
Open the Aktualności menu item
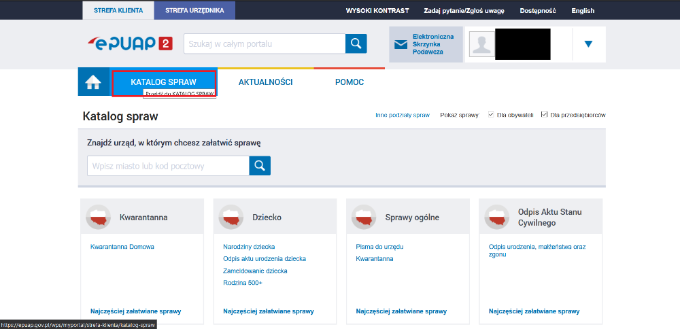tap(265, 82)
